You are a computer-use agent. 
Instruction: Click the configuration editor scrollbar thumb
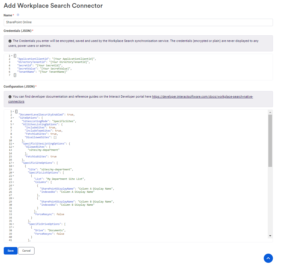[x=270, y=141]
